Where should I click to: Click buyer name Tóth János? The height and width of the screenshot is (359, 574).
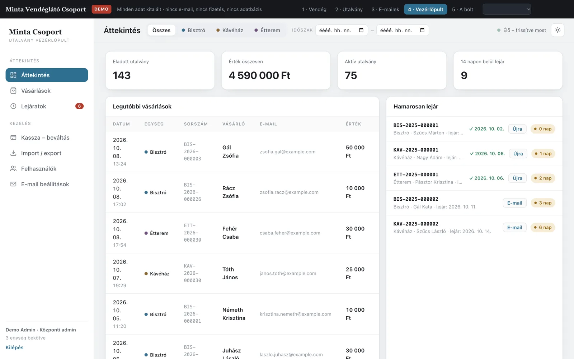230,273
